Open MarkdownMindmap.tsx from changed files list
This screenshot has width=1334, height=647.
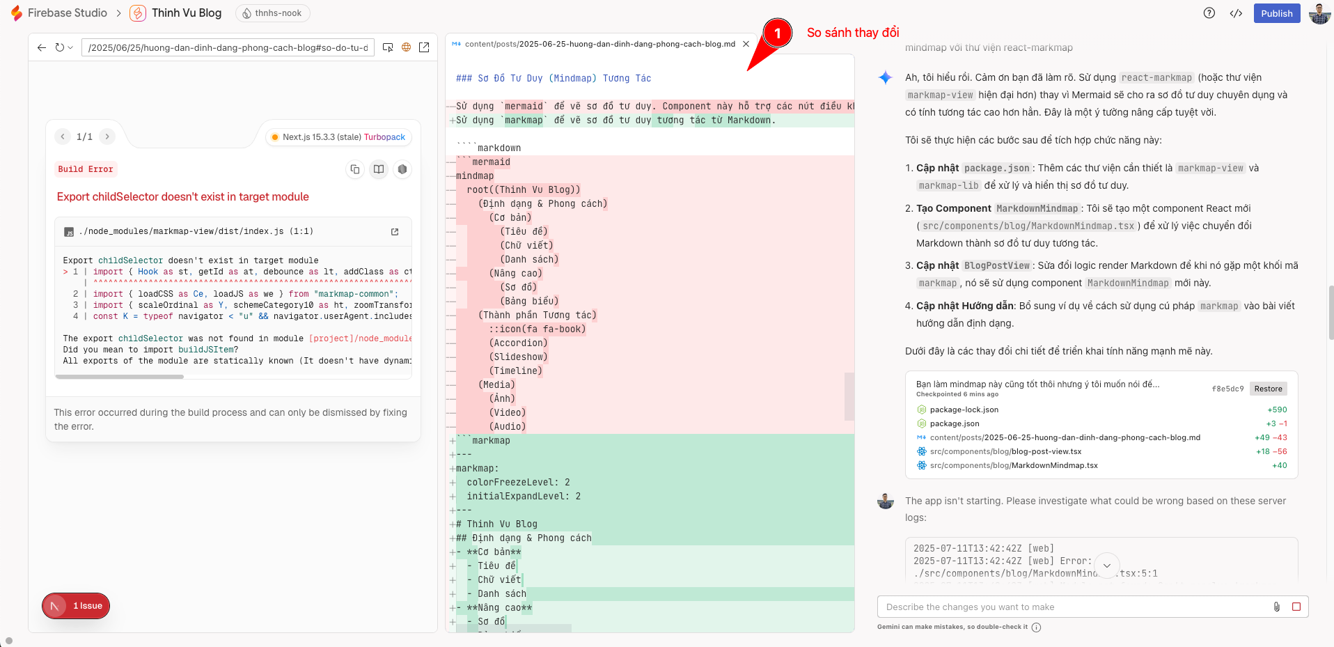coord(1014,465)
